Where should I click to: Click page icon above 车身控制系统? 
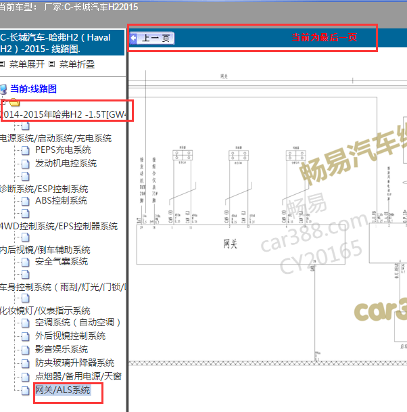(26, 275)
